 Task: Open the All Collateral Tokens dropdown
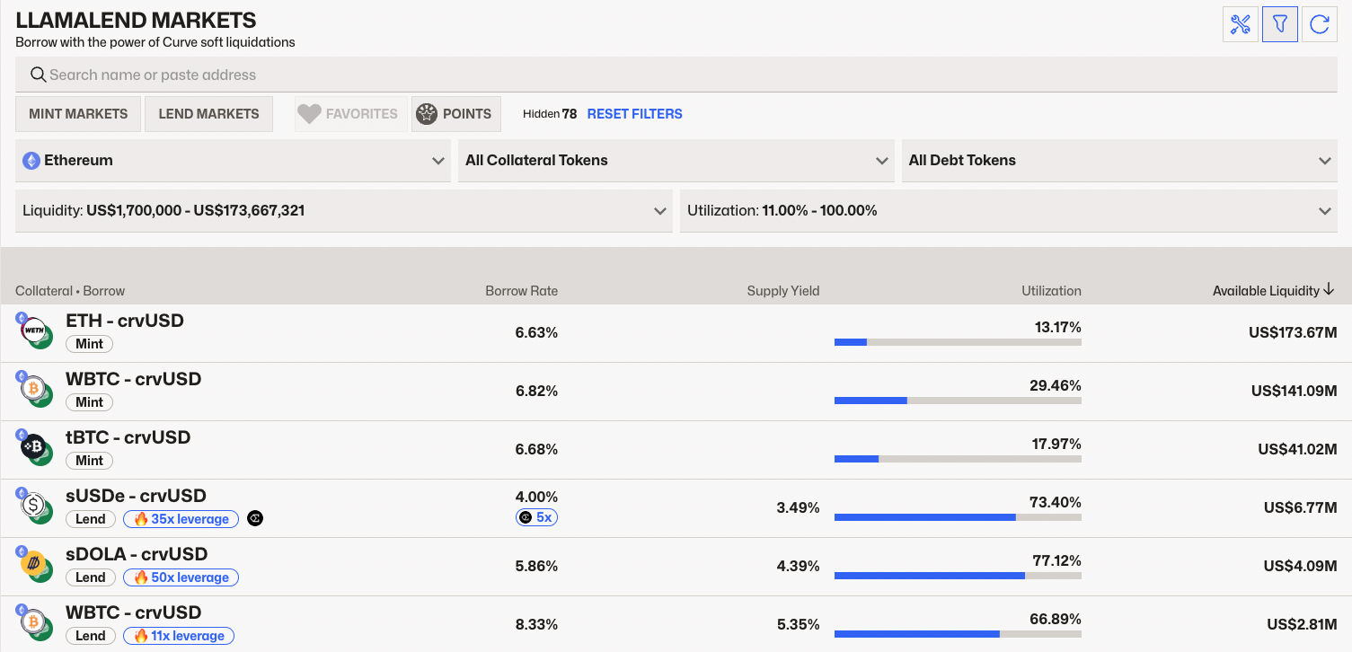(676, 161)
